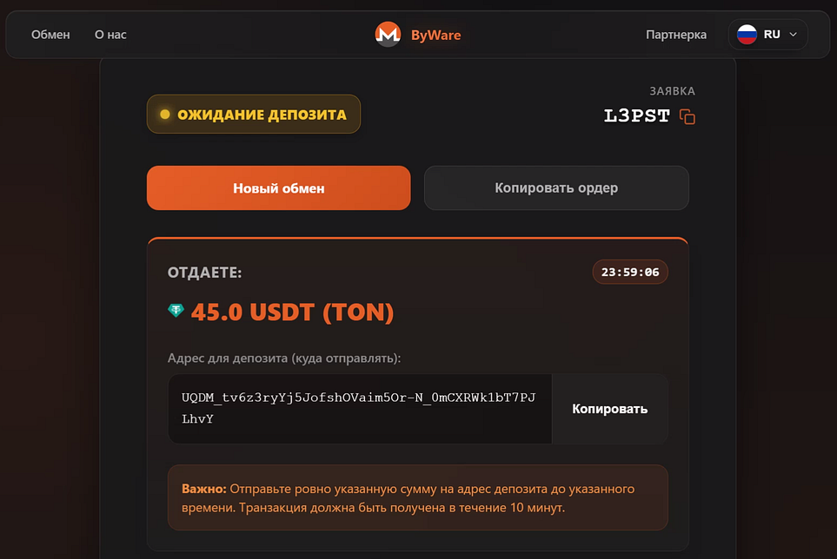Open the Партнерка link
The height and width of the screenshot is (559, 837).
tap(675, 35)
